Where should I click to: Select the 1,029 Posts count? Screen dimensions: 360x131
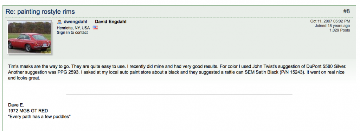pyautogui.click(x=340, y=30)
